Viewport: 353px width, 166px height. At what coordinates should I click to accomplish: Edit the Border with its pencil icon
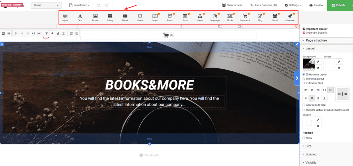339,62
